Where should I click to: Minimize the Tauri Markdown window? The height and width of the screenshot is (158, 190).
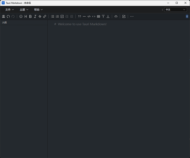click(168, 3)
